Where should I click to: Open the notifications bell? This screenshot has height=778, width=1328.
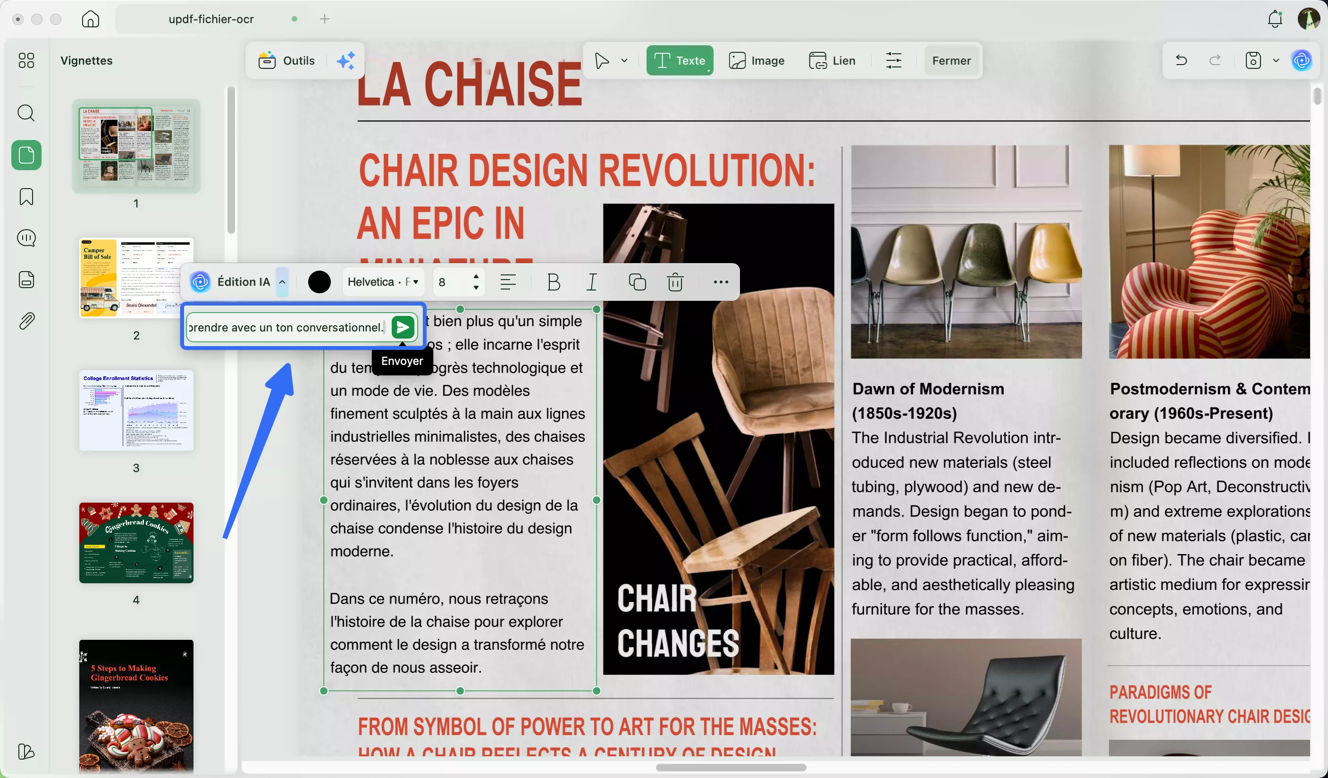coord(1274,19)
